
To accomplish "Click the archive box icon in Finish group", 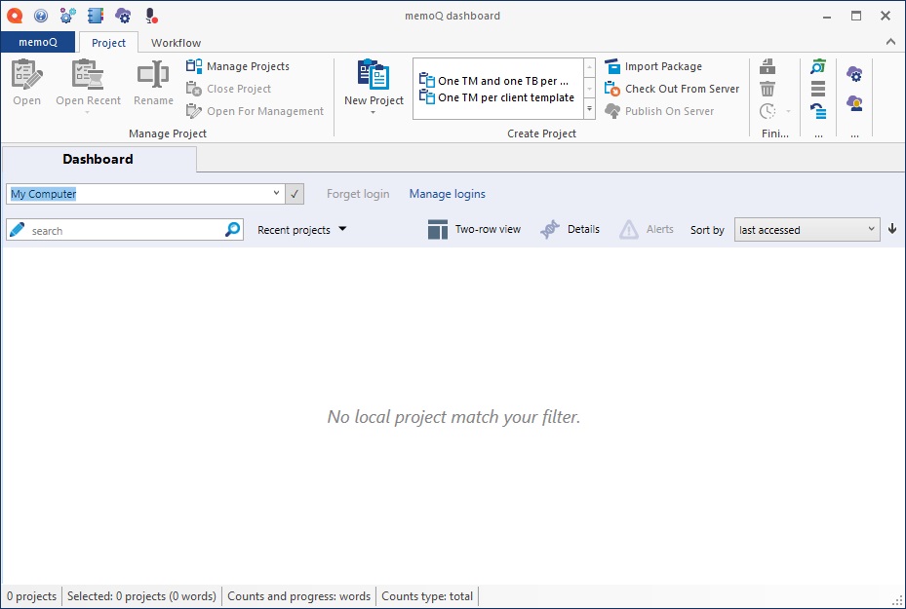I will tap(768, 66).
